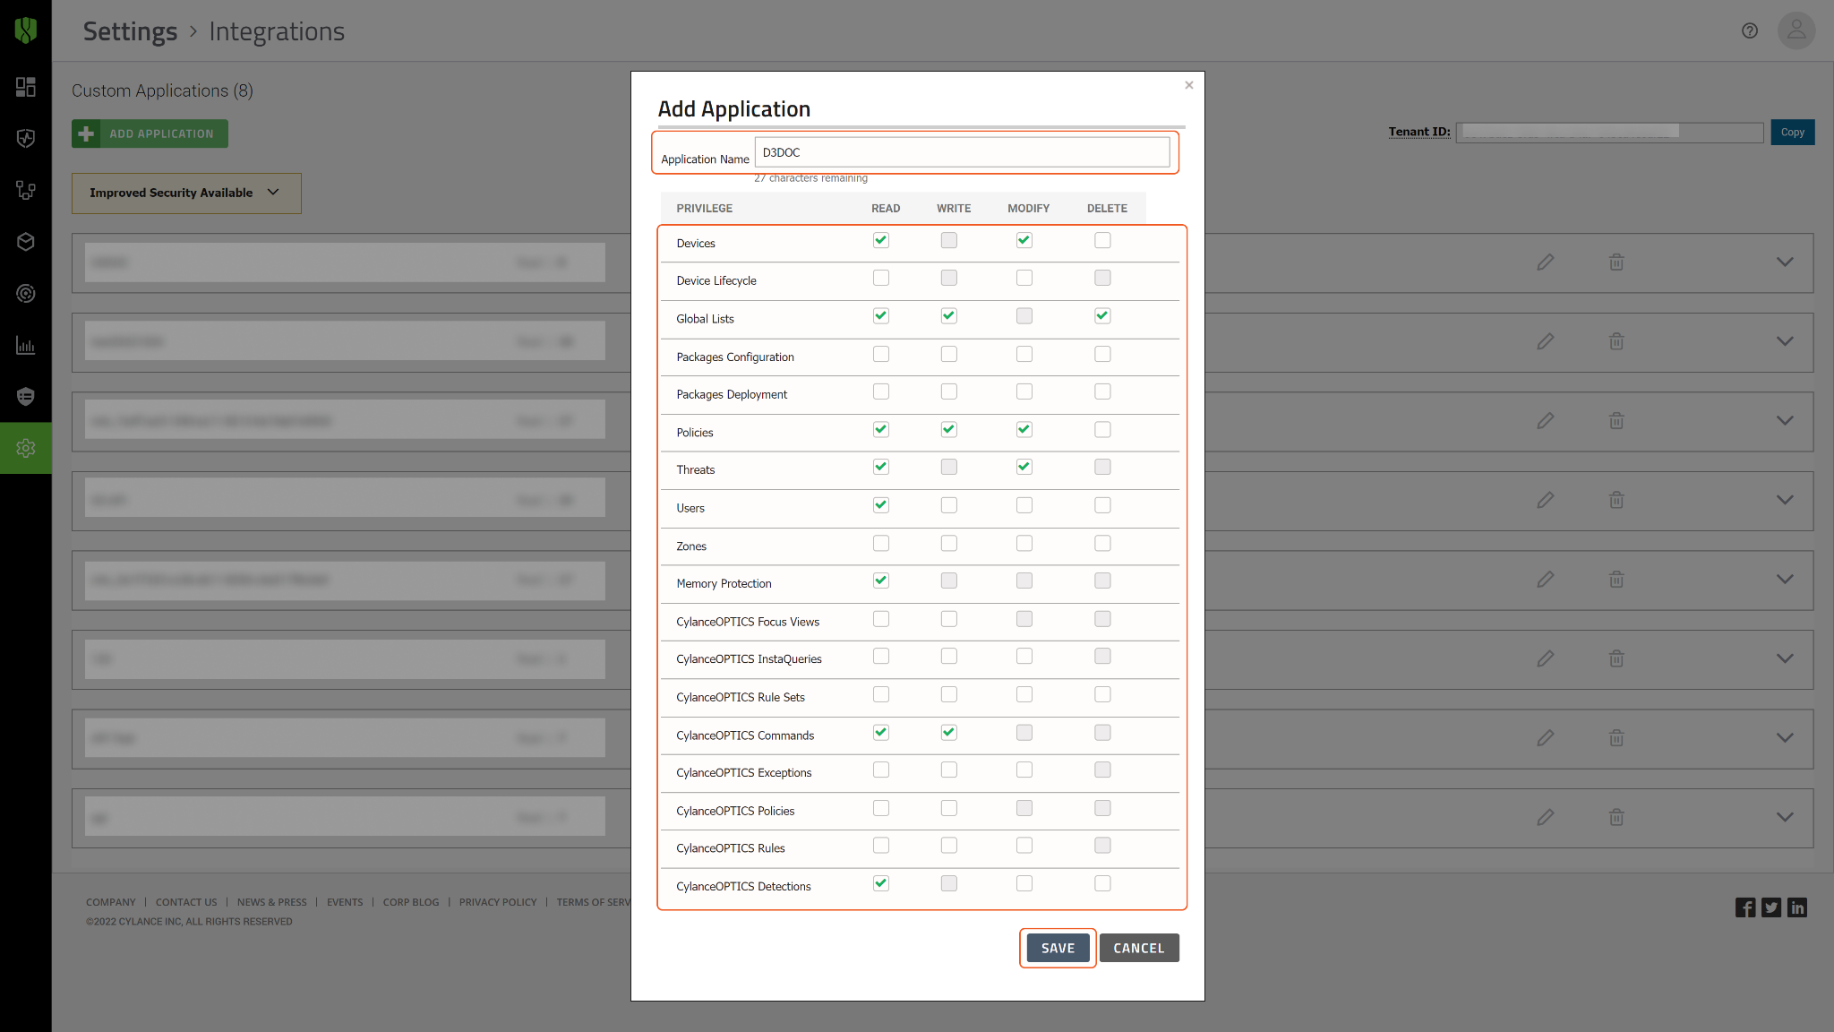Viewport: 1834px width, 1032px height.
Task: Click the Application Name input field
Action: click(961, 152)
